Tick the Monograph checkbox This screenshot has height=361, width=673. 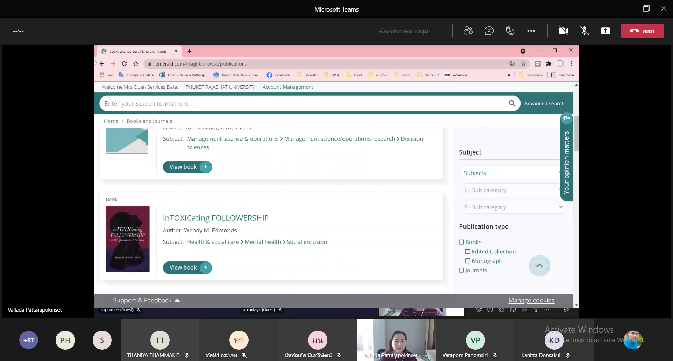click(468, 261)
